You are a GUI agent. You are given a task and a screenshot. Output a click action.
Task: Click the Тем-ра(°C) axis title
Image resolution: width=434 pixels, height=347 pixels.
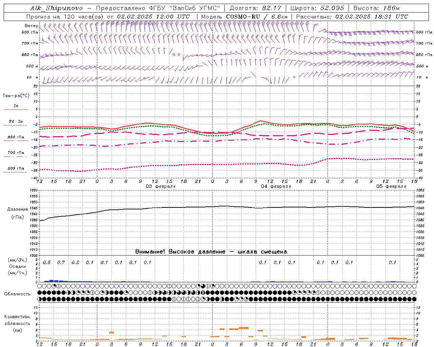coord(16,96)
